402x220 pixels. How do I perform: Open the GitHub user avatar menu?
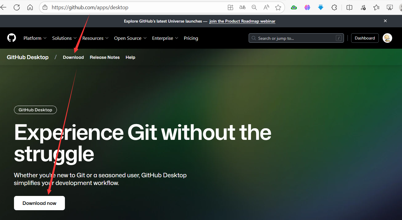pos(387,38)
